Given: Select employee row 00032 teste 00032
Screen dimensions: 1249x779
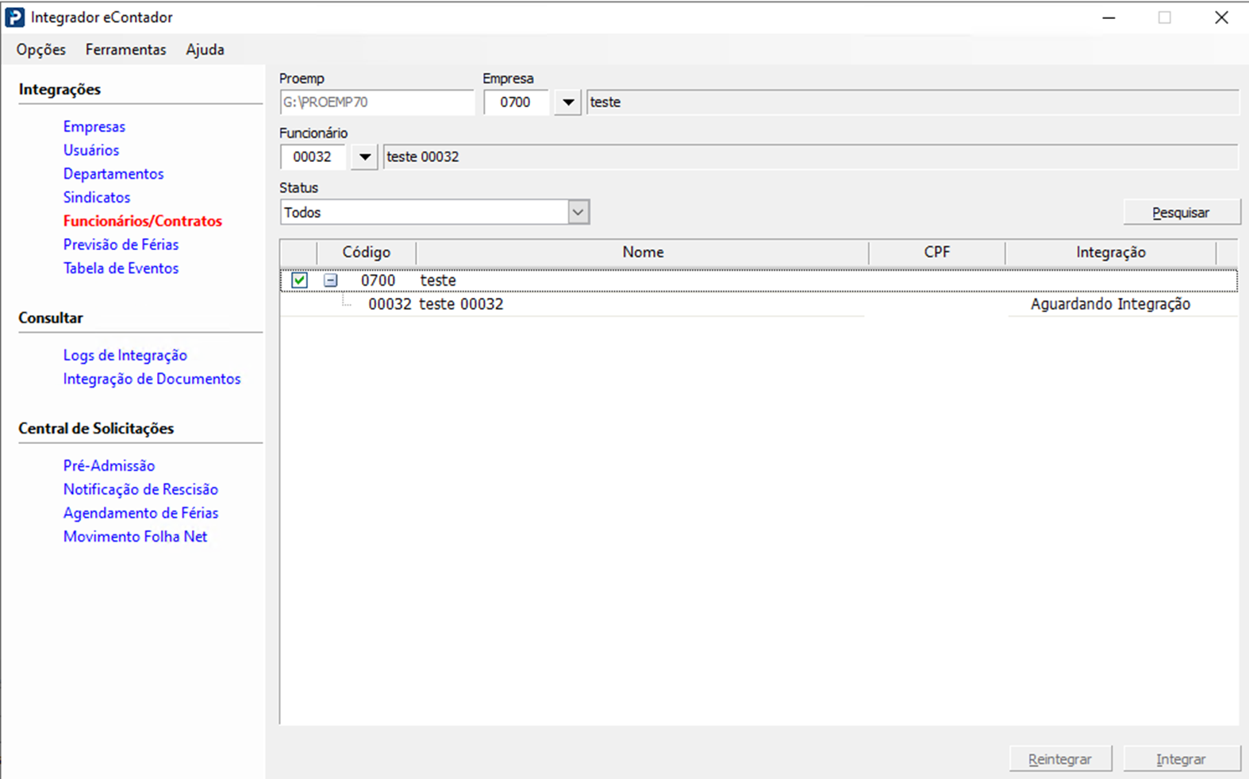Looking at the screenshot, I should point(460,304).
